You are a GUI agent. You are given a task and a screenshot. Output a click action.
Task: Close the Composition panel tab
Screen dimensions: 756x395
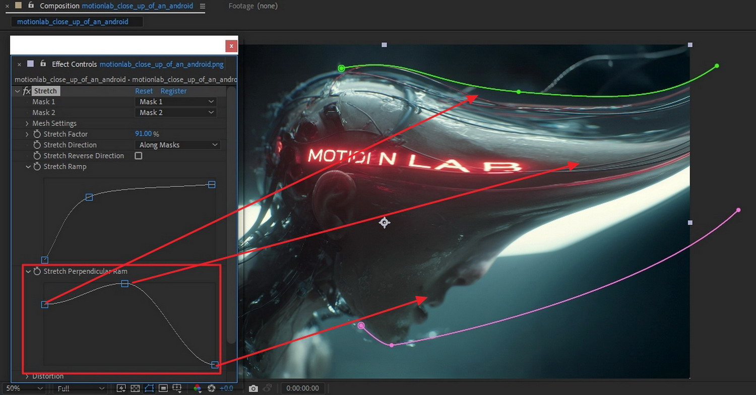pyautogui.click(x=7, y=6)
